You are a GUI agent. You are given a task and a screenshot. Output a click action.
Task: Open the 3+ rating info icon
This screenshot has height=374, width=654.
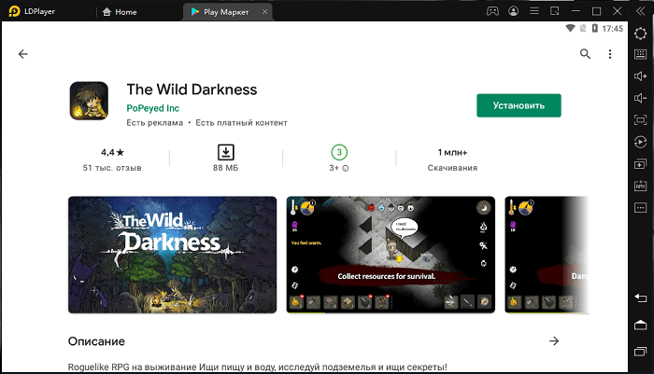(346, 168)
